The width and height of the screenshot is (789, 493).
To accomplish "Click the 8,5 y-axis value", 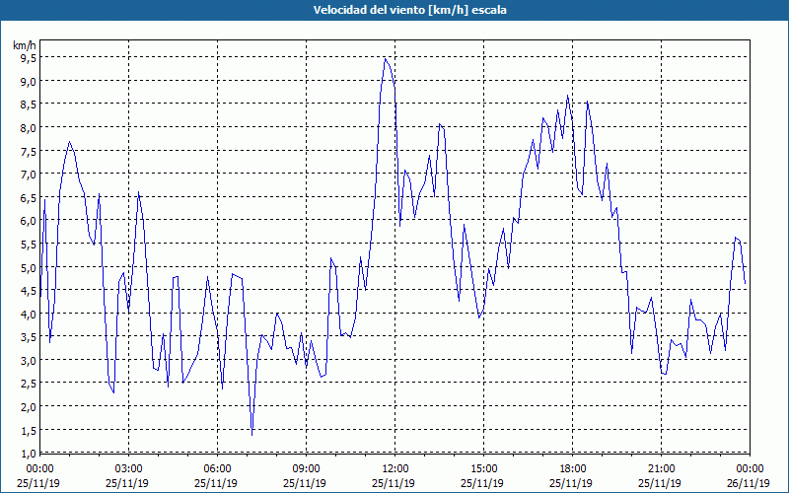I will (29, 105).
